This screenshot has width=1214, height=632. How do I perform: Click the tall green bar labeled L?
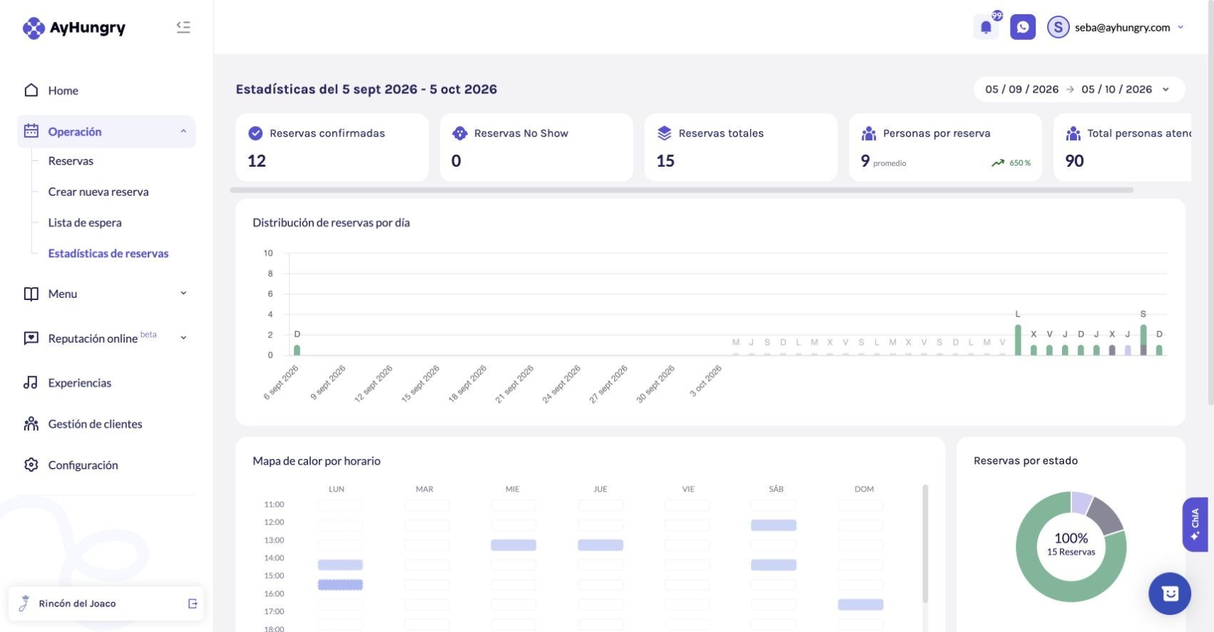(x=1018, y=340)
